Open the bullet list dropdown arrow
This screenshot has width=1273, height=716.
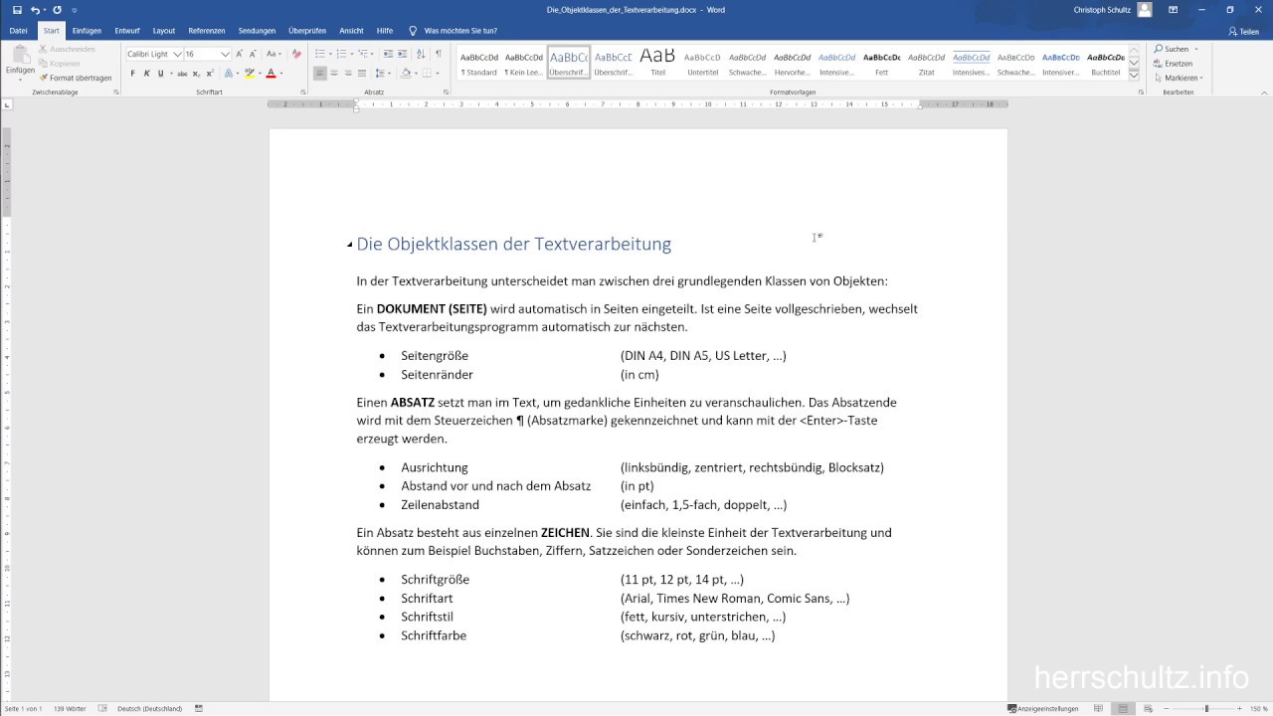(x=332, y=54)
